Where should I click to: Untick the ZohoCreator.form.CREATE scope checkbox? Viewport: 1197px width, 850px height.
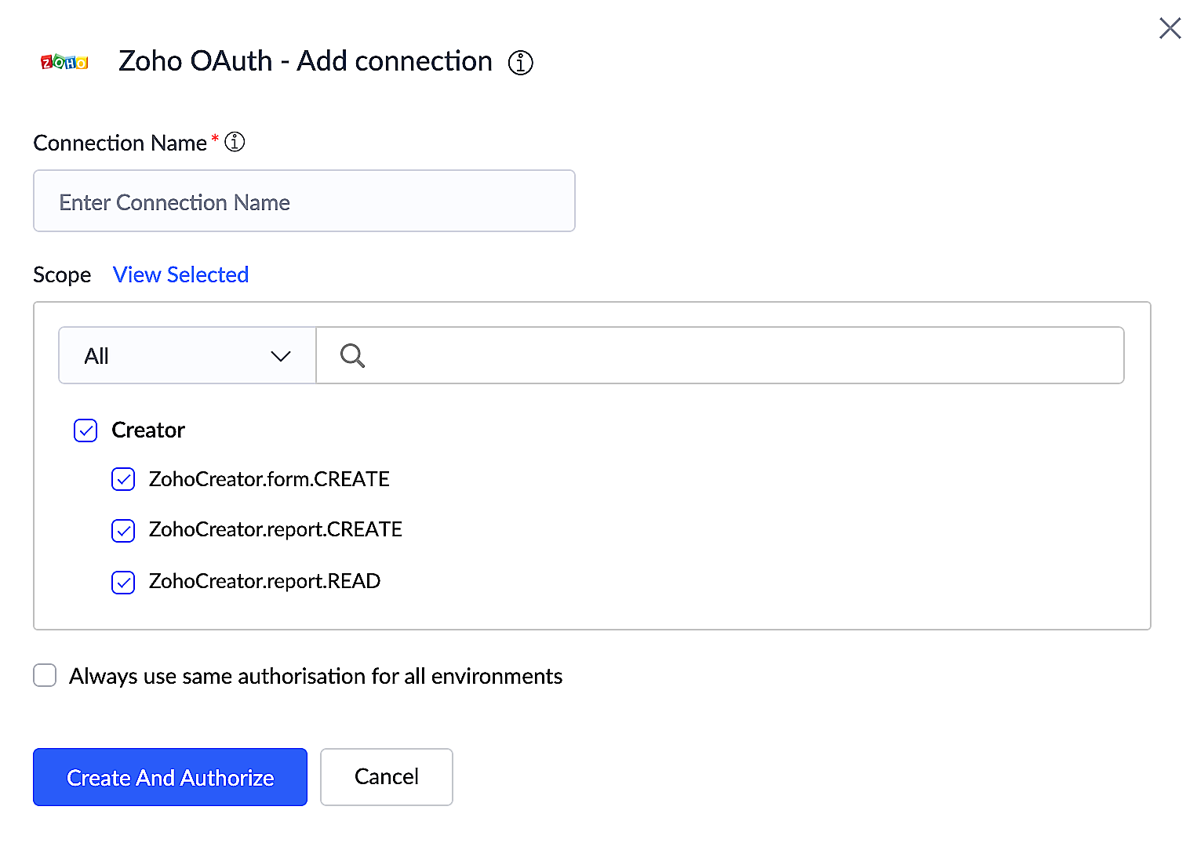click(123, 479)
